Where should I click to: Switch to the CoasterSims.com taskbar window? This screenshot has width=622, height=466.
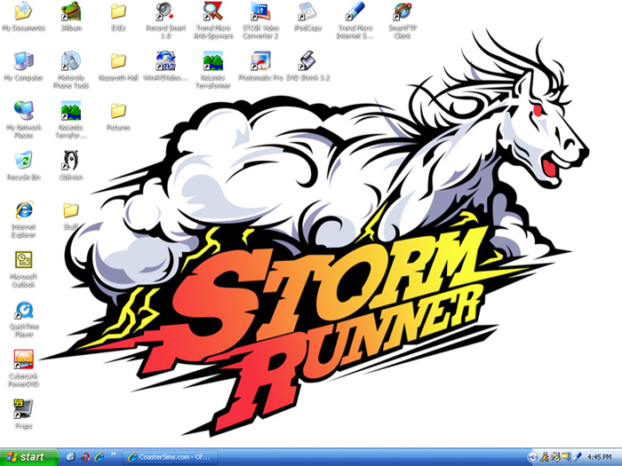coord(170,457)
